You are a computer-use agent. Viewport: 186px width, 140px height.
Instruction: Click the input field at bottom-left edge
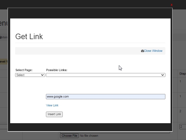[x=4, y=127]
